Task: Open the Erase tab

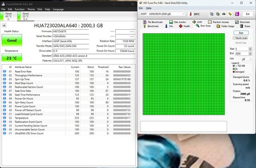Action: [x=245, y=26]
